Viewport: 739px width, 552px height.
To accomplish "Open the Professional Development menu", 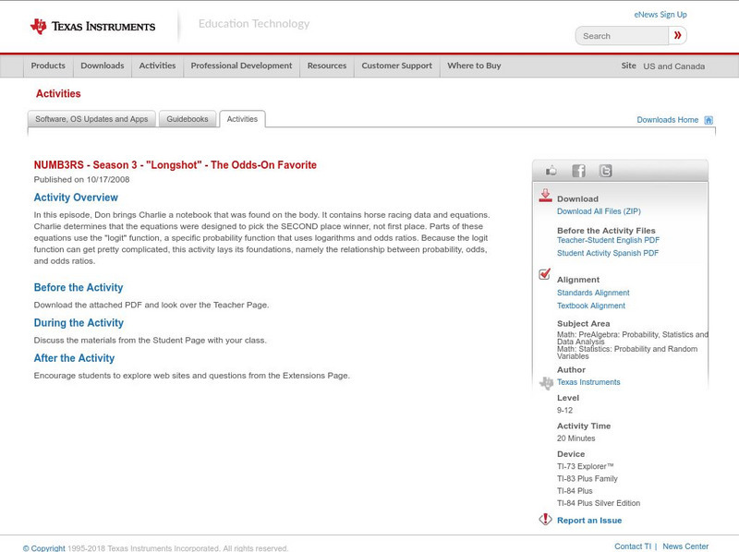I will (x=241, y=66).
